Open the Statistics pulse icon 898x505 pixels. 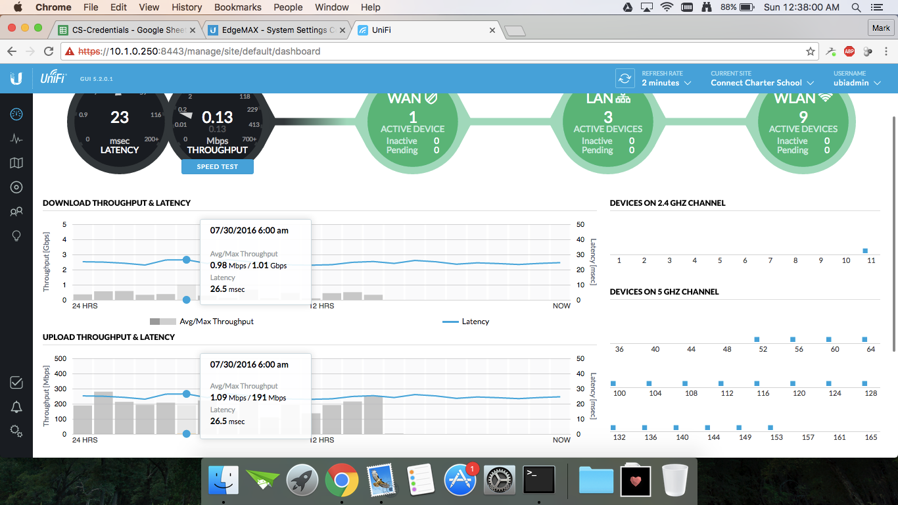pyautogui.click(x=16, y=139)
